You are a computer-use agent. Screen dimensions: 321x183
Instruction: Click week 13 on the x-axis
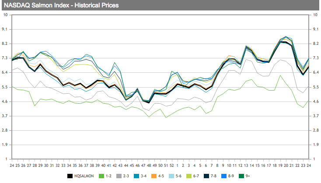[x=246, y=166]
